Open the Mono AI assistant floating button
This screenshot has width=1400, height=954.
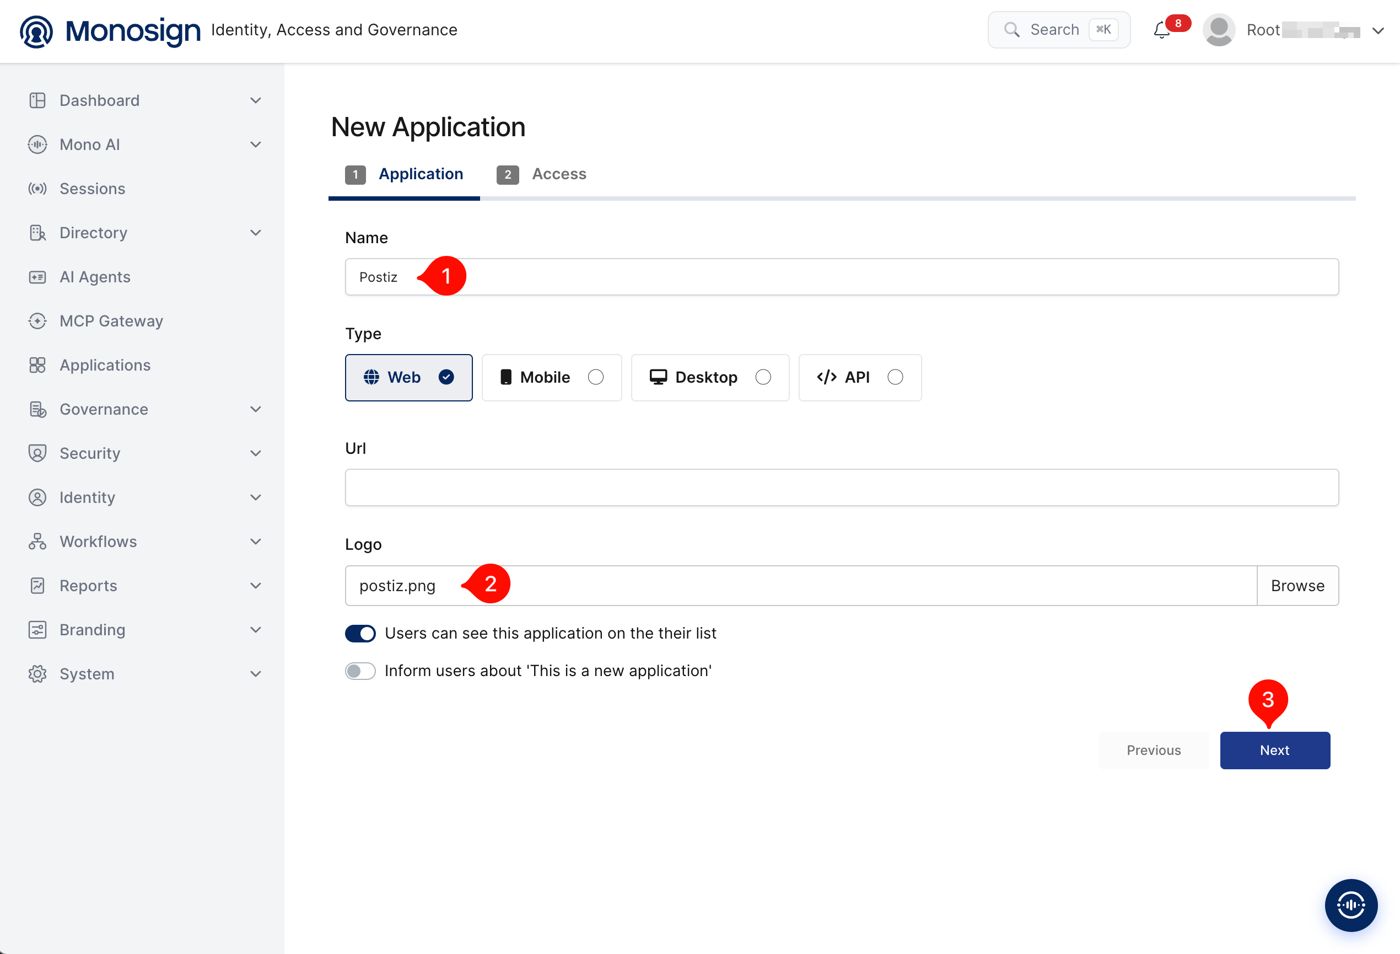click(x=1350, y=904)
